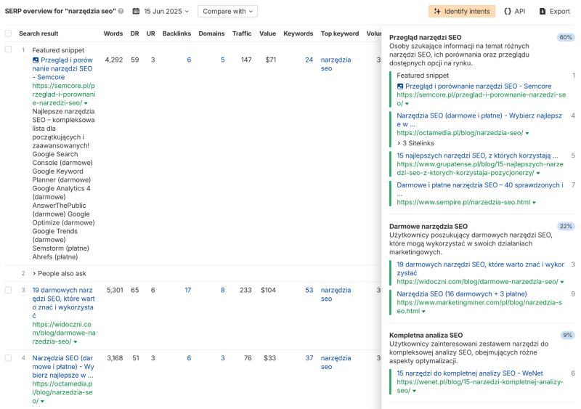Screen dimensions: 581x409
Task: Click Kompletna analiza SEO intent heading
Action: pos(426,335)
